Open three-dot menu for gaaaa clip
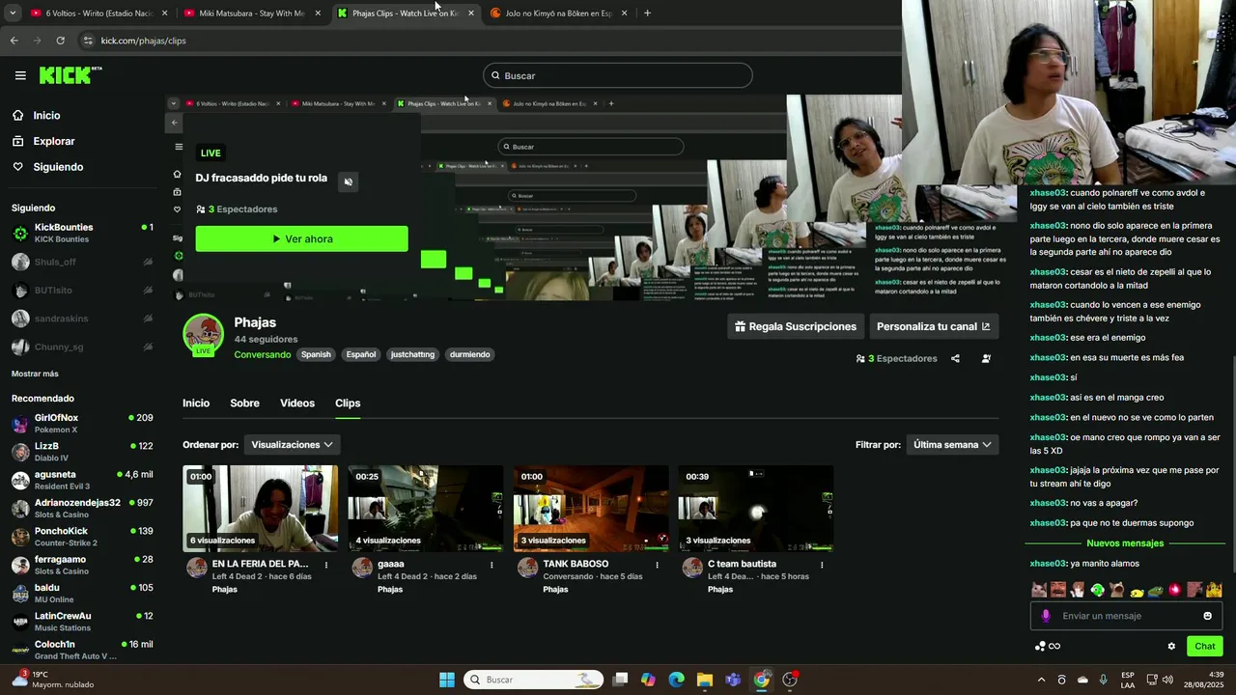The width and height of the screenshot is (1236, 695). pyautogui.click(x=492, y=565)
